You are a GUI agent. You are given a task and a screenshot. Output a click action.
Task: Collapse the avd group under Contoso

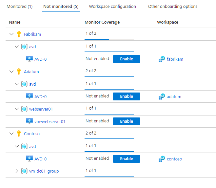(x=17, y=146)
